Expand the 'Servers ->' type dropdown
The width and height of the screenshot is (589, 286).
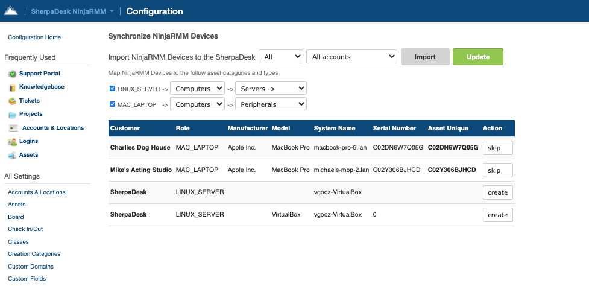click(x=271, y=89)
